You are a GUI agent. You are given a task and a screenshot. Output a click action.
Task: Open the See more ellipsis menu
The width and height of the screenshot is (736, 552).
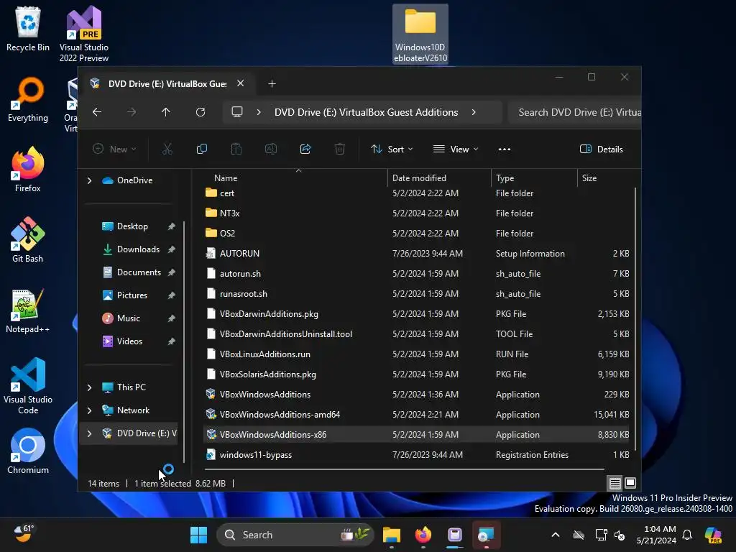click(504, 149)
